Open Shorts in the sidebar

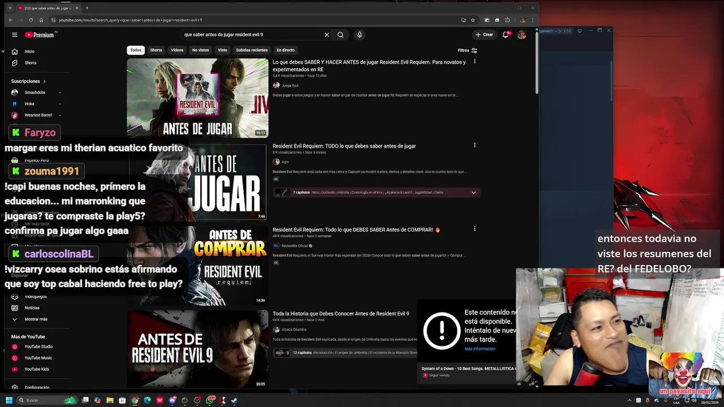[x=30, y=63]
